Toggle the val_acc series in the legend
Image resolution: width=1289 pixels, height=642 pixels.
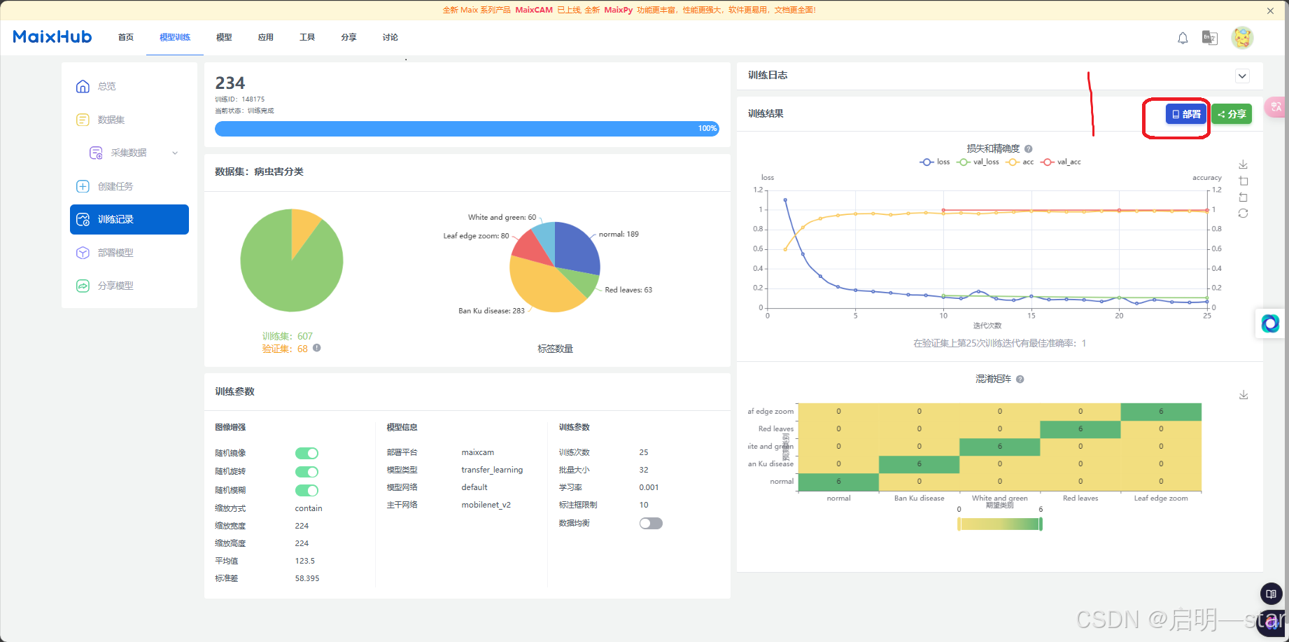[1061, 162]
